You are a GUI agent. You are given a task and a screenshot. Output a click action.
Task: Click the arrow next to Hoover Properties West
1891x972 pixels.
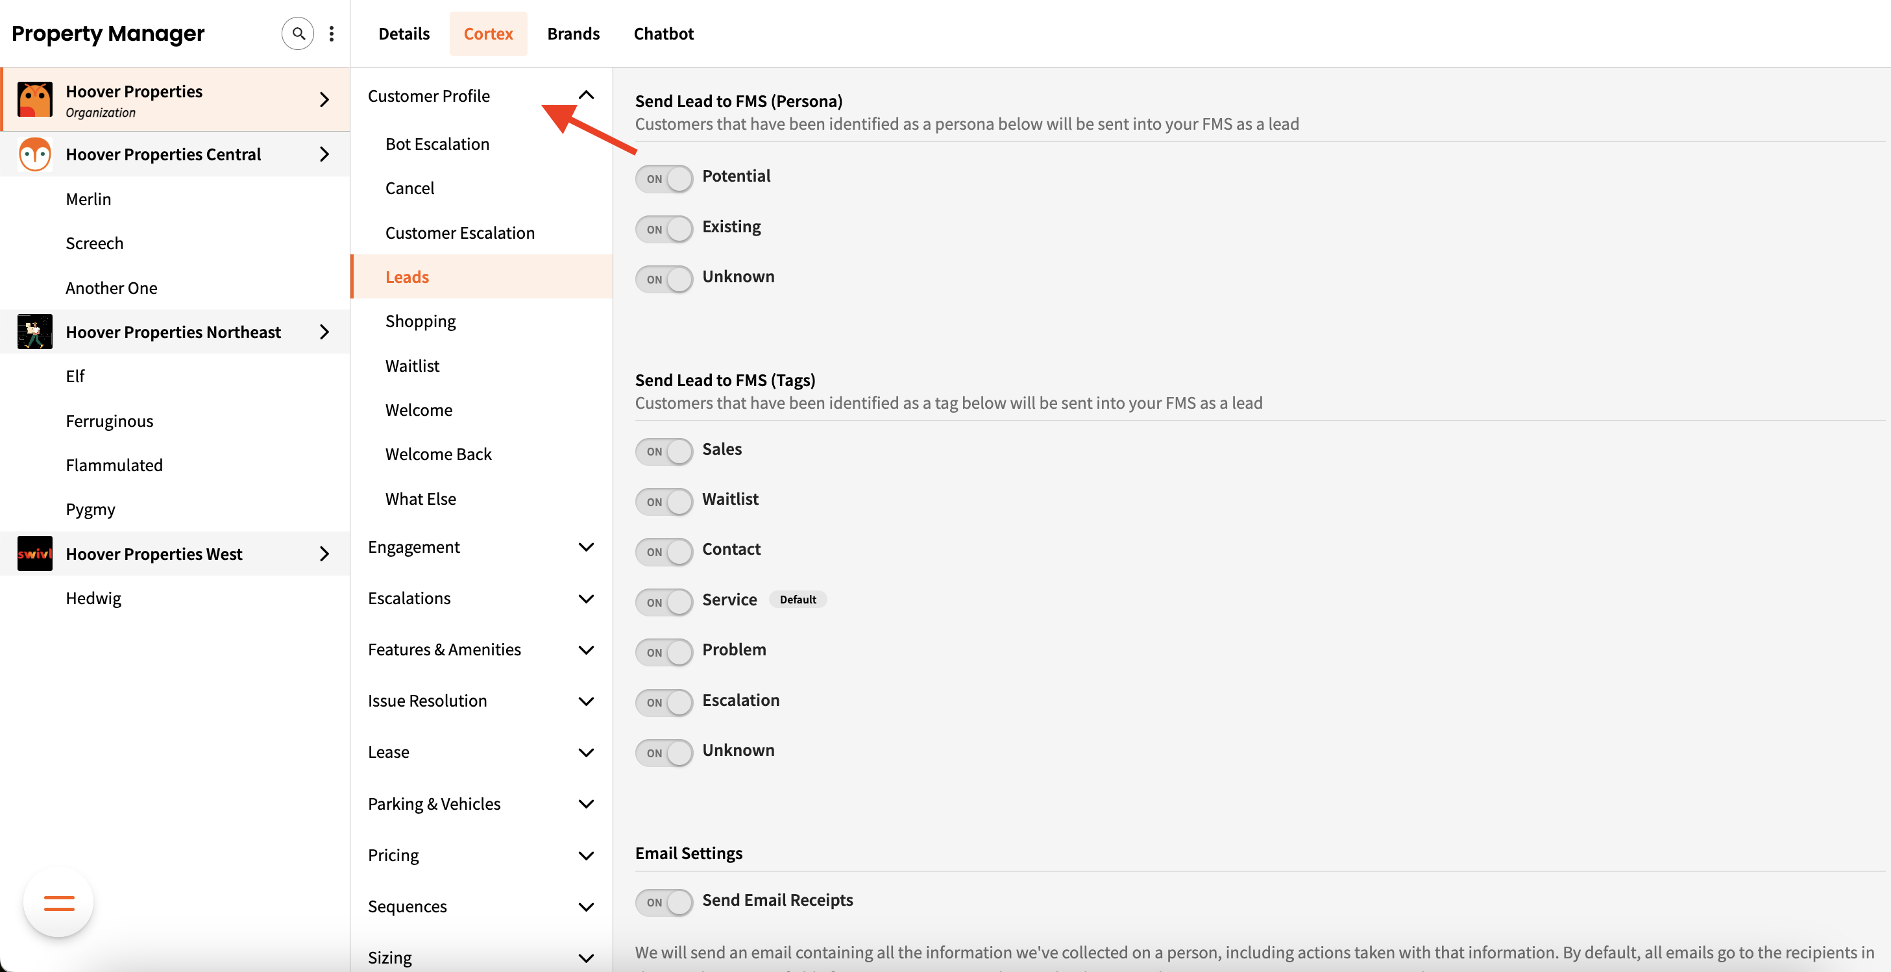click(324, 553)
